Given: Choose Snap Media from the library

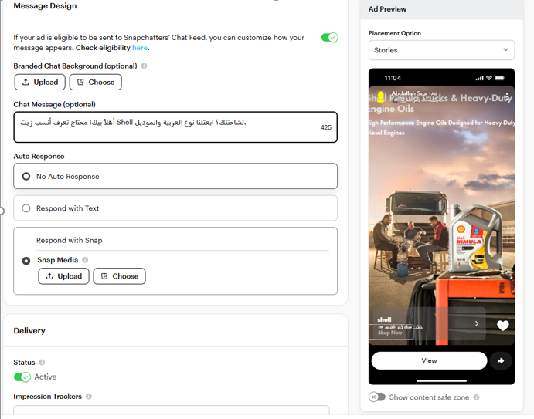Looking at the screenshot, I should tap(119, 276).
